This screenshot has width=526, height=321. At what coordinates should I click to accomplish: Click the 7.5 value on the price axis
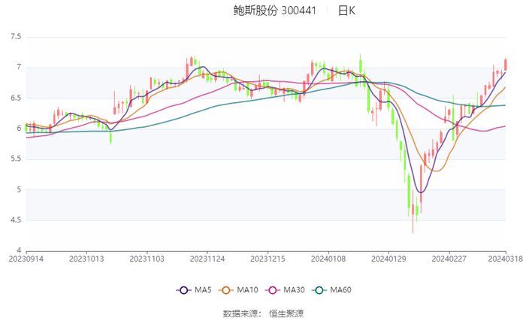pyautogui.click(x=16, y=37)
